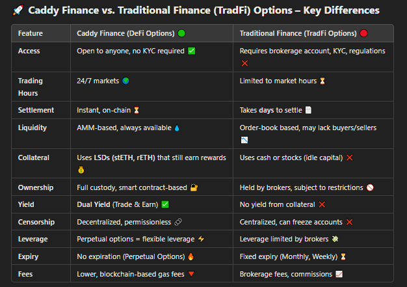Click the 'Yield' row label
Screen dimensions: 407x287
[26, 204]
